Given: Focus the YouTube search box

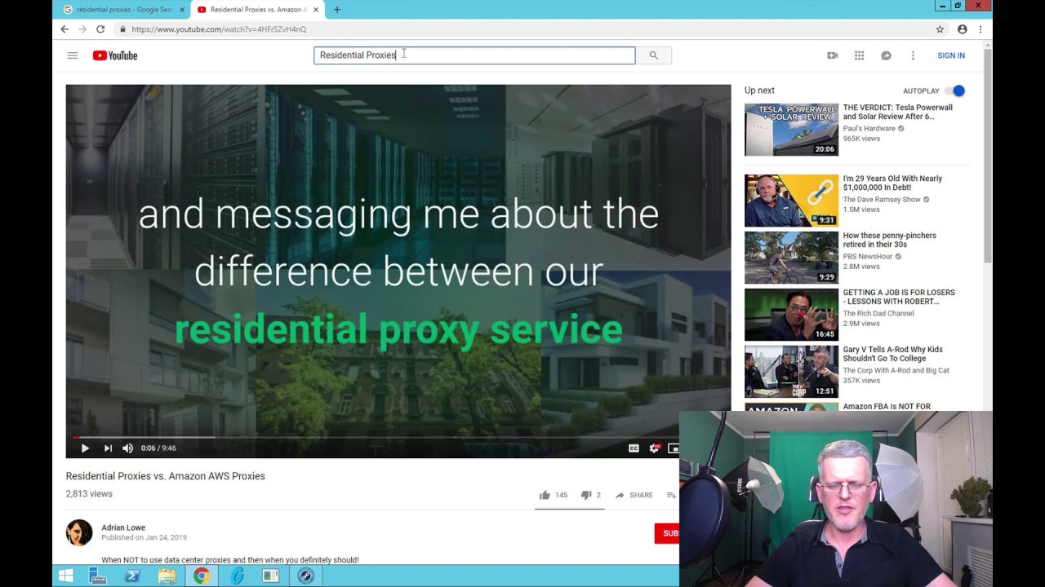Looking at the screenshot, I should pos(474,55).
